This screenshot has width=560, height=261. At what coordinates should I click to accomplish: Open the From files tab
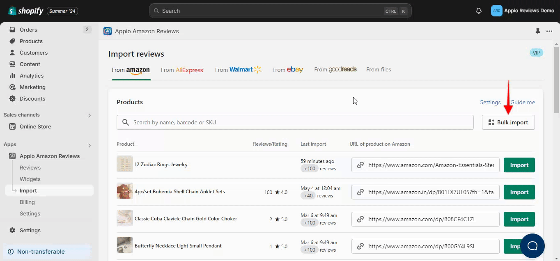click(x=378, y=70)
